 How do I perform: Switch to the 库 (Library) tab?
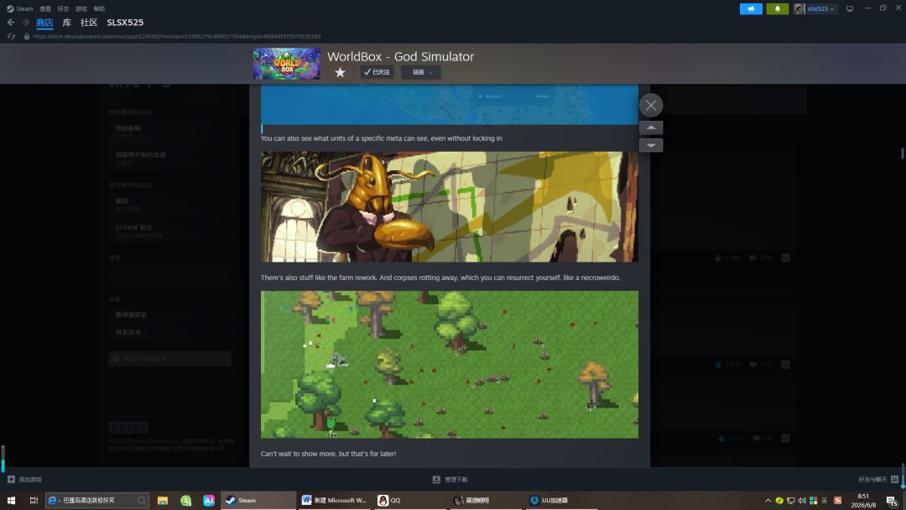tap(67, 23)
